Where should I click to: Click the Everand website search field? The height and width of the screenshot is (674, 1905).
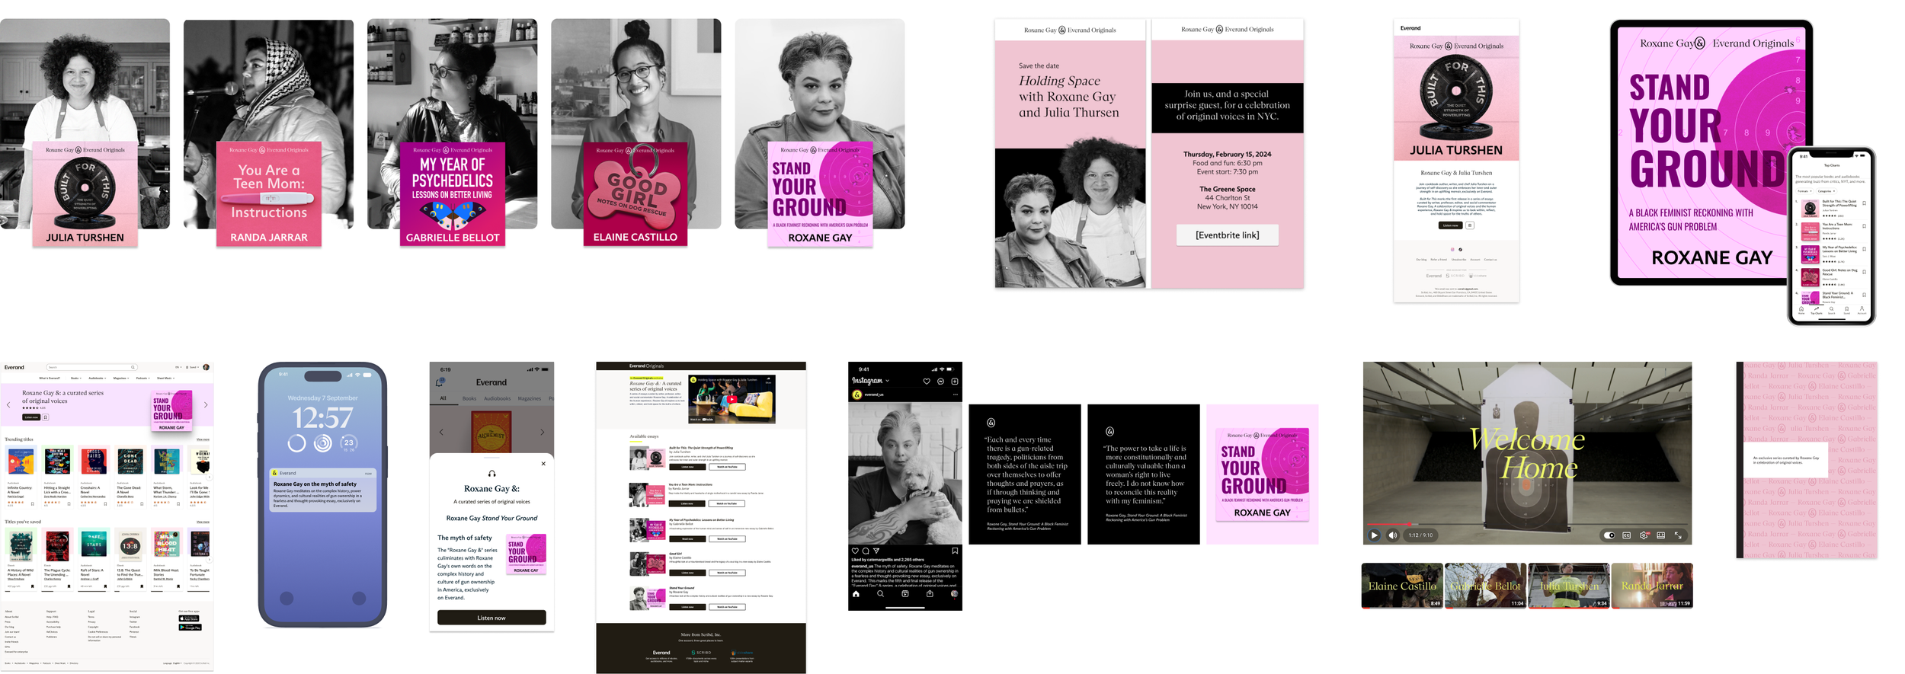pyautogui.click(x=91, y=367)
